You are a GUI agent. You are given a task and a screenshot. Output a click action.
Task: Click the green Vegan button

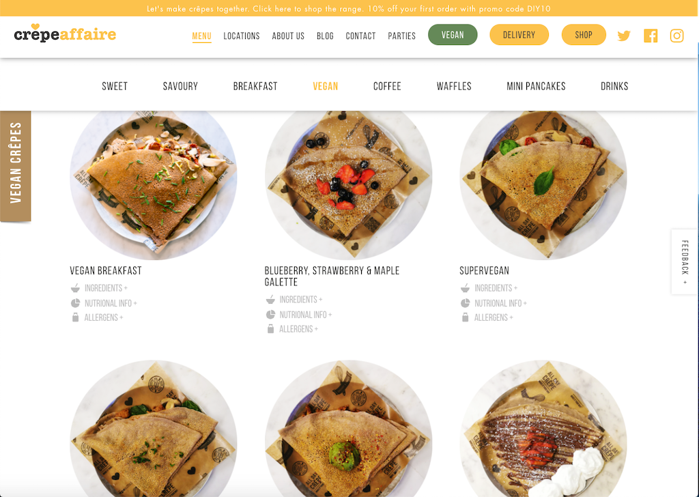453,35
